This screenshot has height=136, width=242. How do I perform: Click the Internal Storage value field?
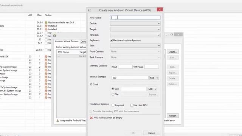pos(130,78)
